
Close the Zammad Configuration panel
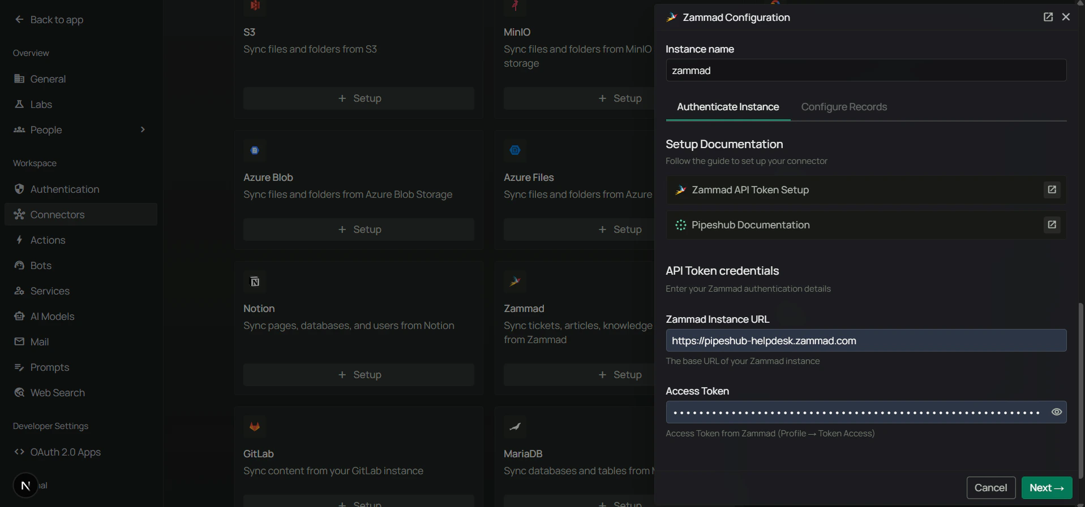[x=1066, y=17]
